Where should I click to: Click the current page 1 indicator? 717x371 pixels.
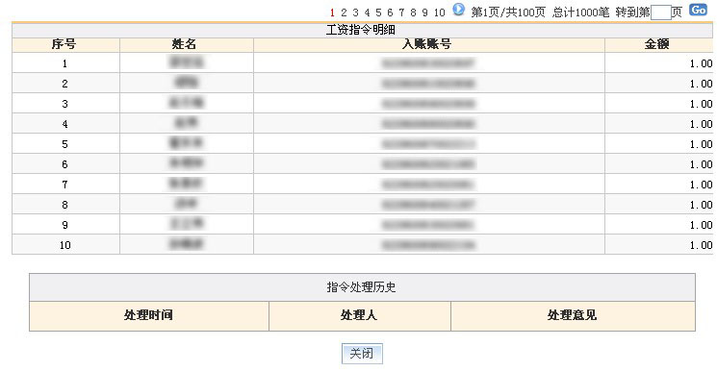pos(332,12)
